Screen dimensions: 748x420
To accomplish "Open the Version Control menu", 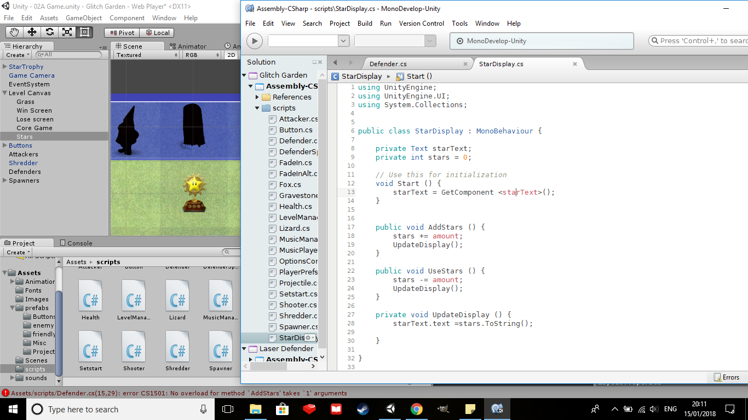I will pos(421,24).
